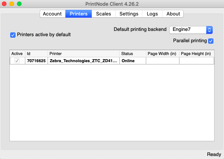Open the Default printing backend dropdown

point(191,30)
